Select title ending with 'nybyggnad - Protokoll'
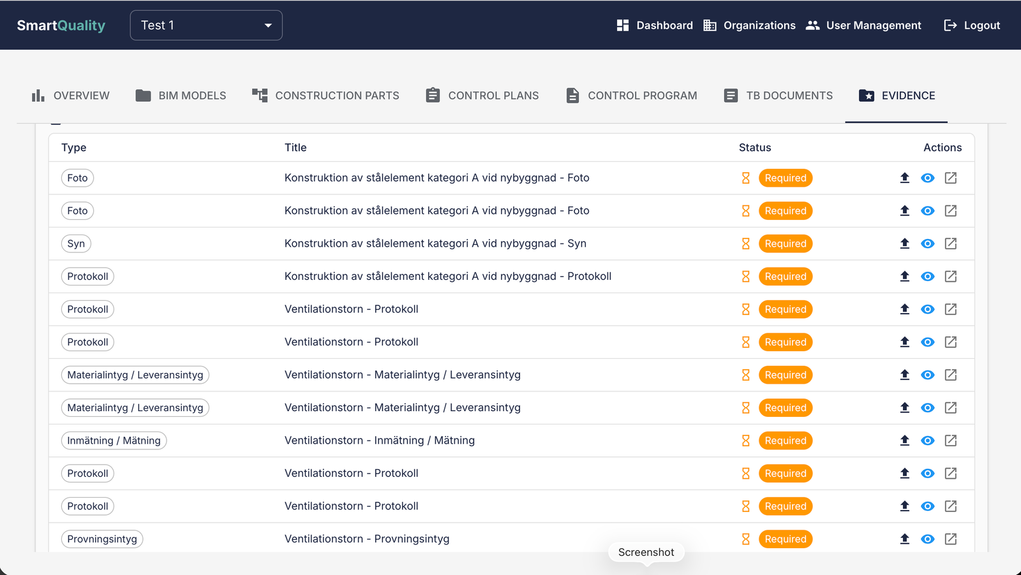The width and height of the screenshot is (1021, 575). [448, 276]
